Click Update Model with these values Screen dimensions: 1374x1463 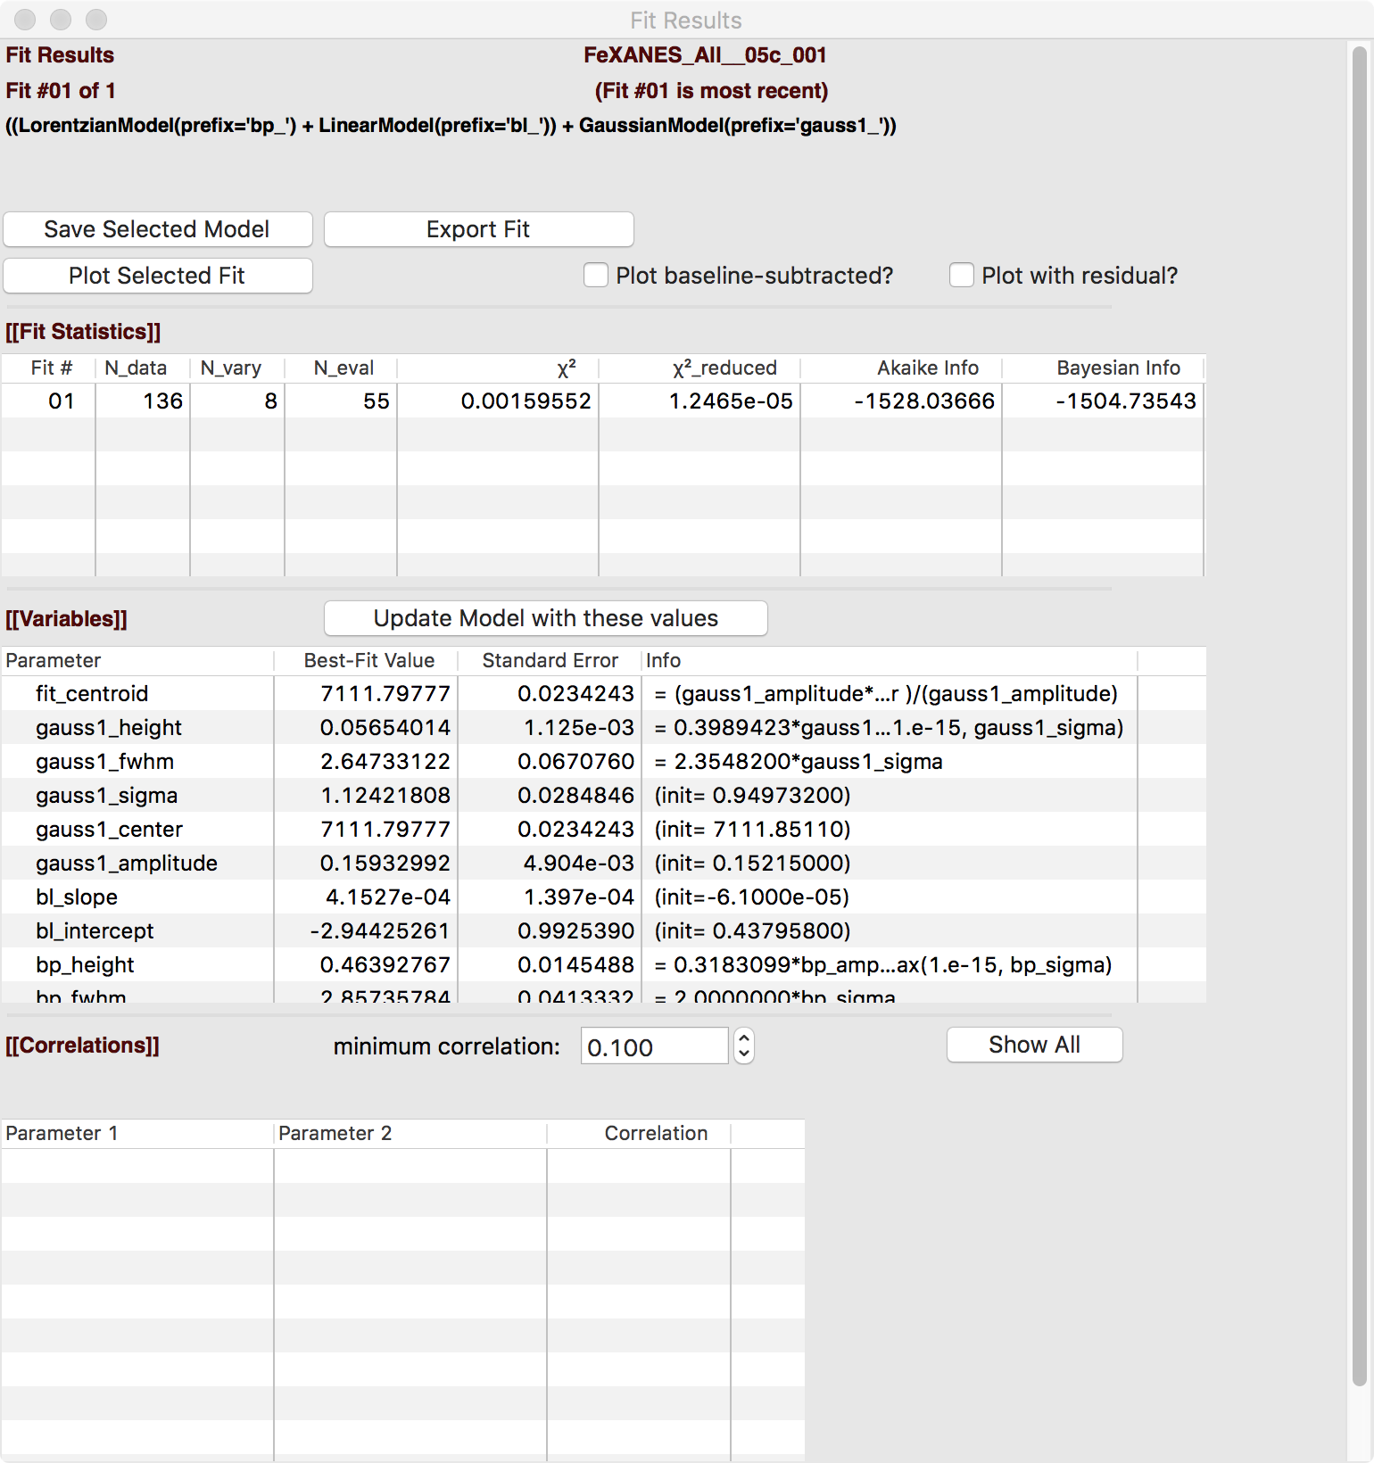pyautogui.click(x=545, y=618)
